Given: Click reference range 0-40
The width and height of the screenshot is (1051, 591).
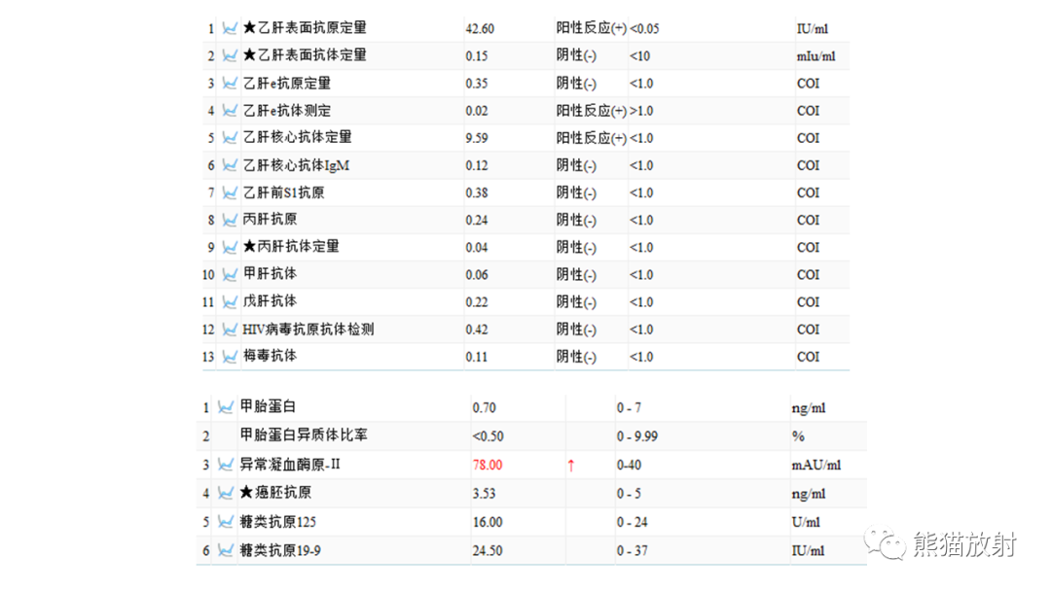Looking at the screenshot, I should tap(629, 466).
